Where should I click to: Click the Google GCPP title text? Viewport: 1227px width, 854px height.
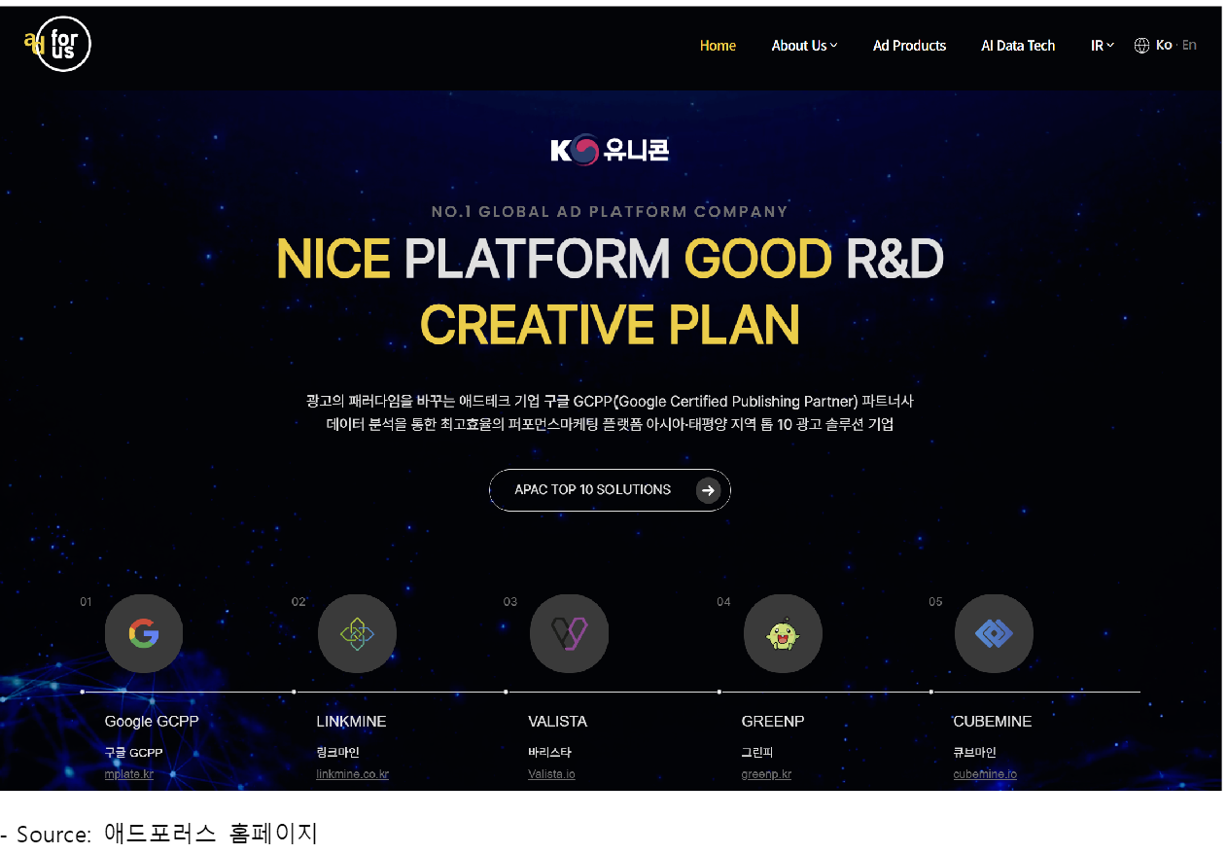click(151, 722)
